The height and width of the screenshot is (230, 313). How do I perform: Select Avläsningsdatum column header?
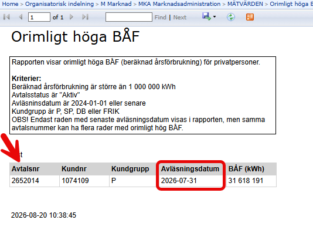tap(190, 169)
